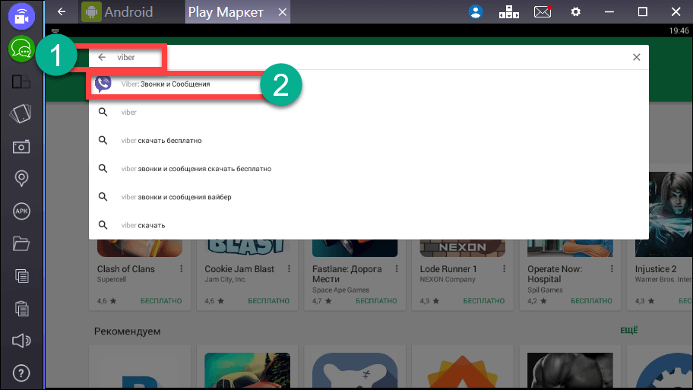The image size is (693, 390).
Task: Click the settings gear in title bar
Action: pyautogui.click(x=575, y=12)
